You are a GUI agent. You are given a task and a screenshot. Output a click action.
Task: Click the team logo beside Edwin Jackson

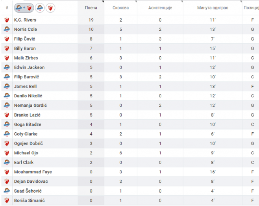coord(7,67)
